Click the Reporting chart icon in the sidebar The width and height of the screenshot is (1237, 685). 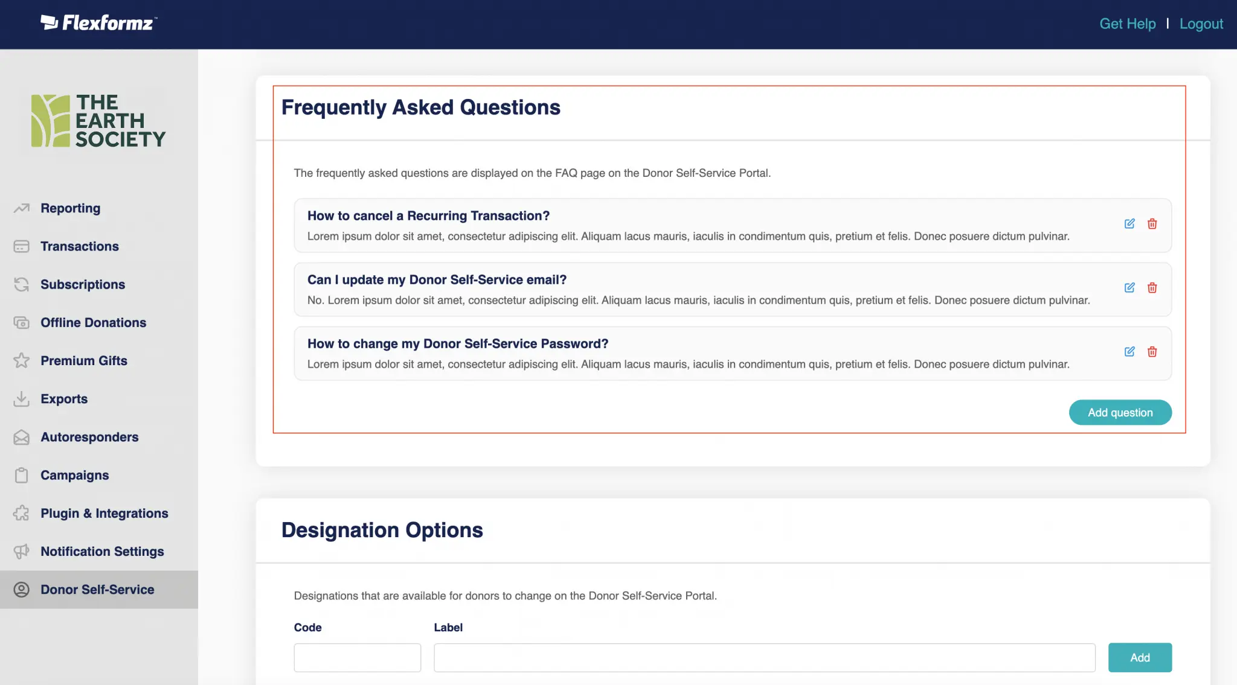coord(22,208)
